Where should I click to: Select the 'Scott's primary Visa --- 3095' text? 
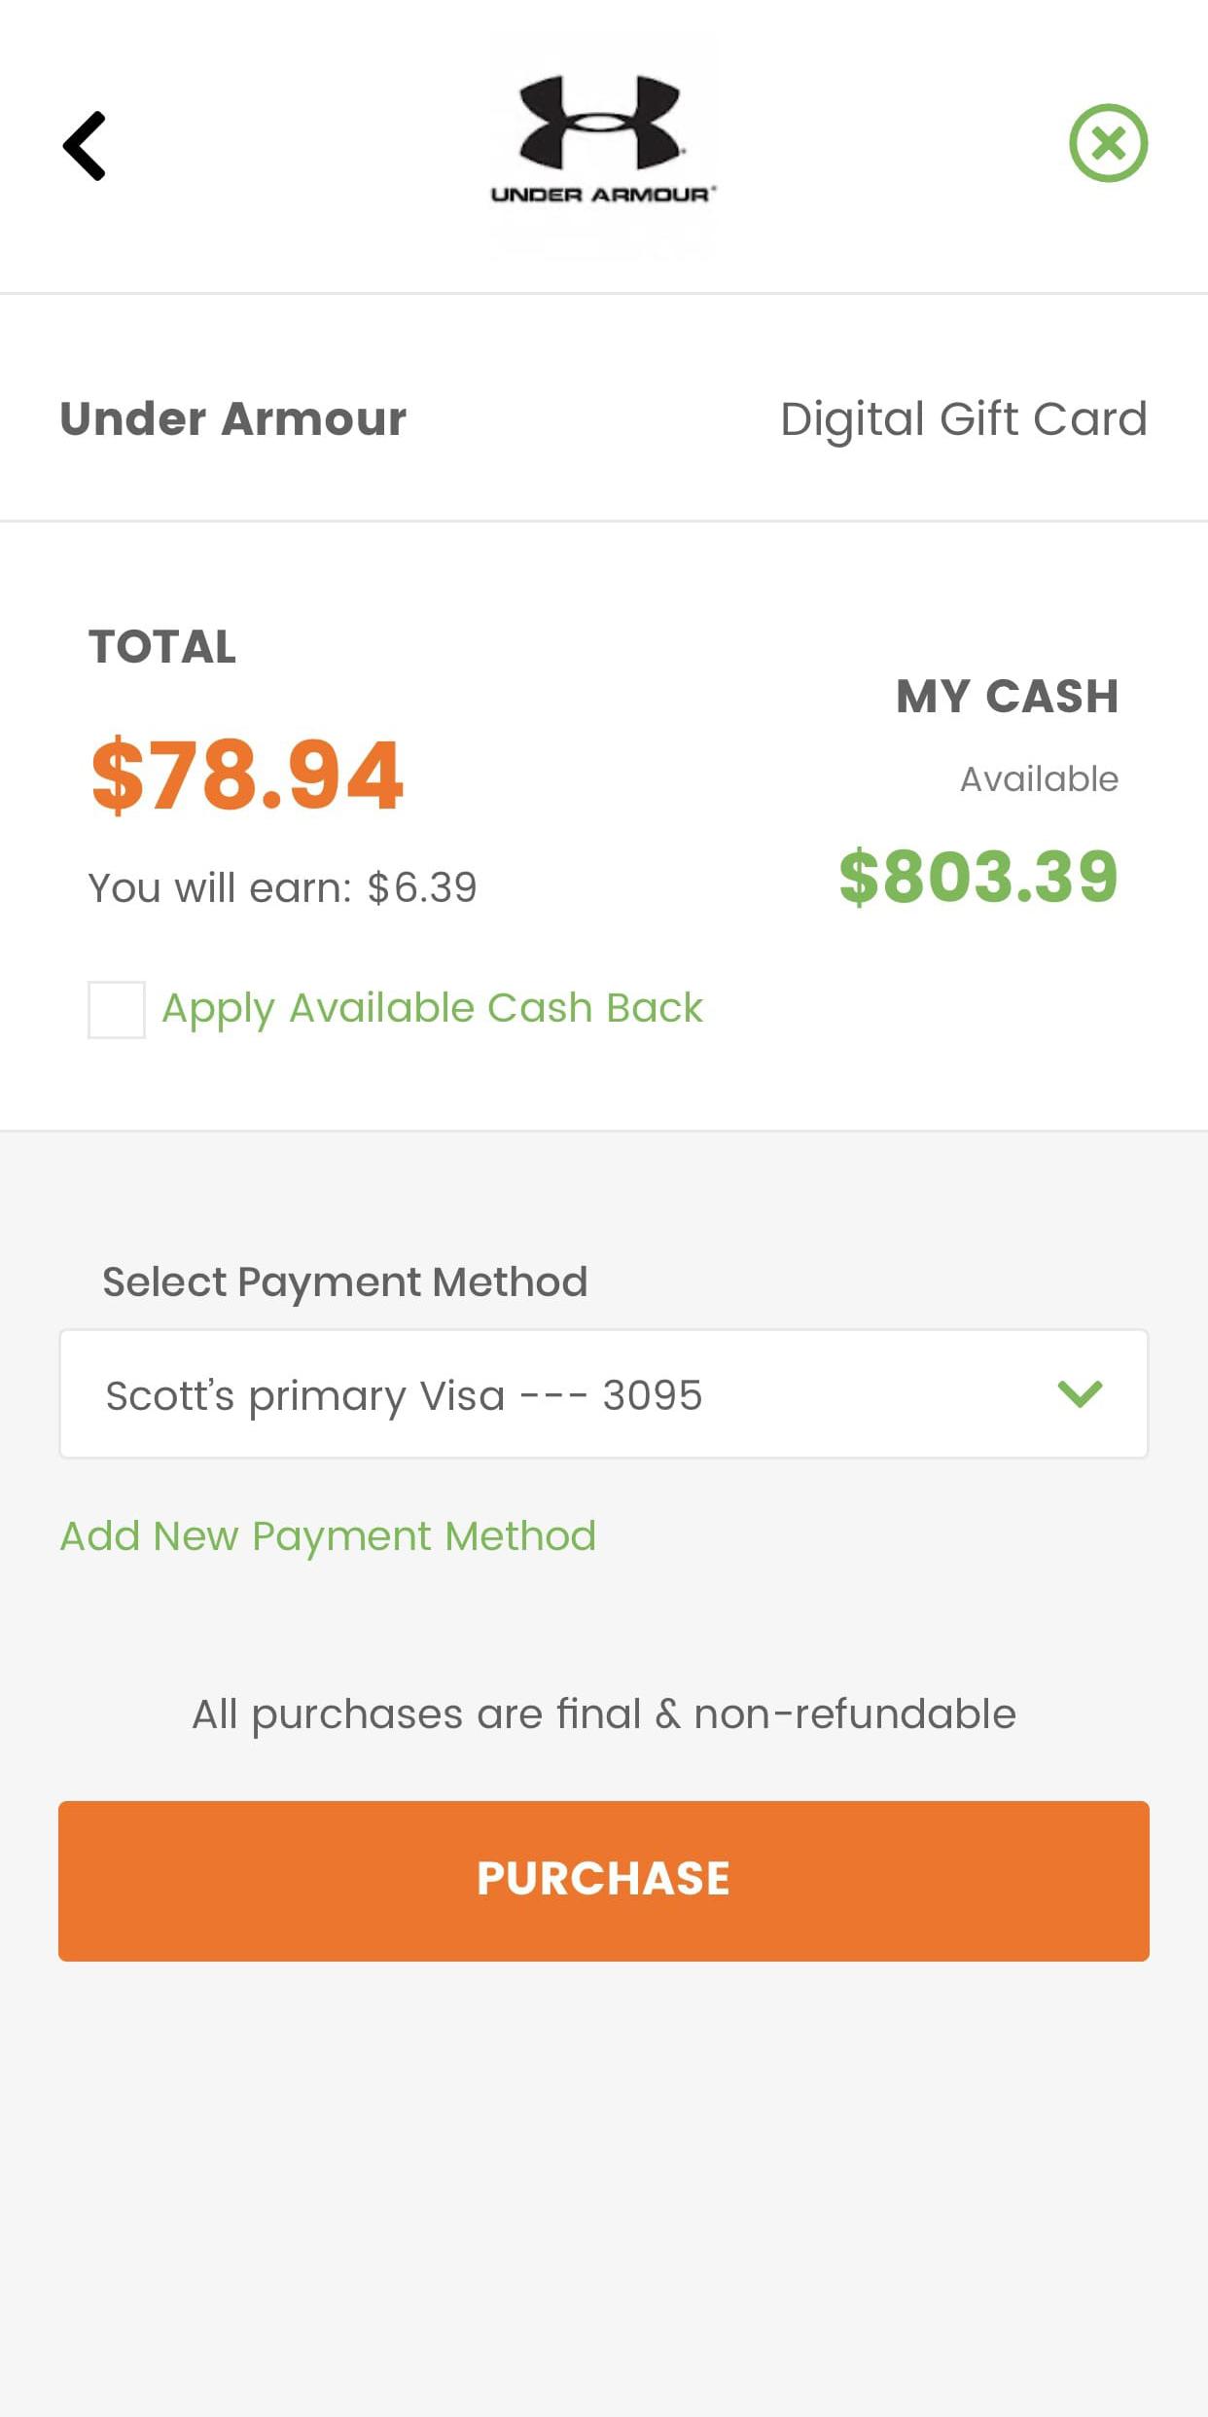(x=404, y=1395)
